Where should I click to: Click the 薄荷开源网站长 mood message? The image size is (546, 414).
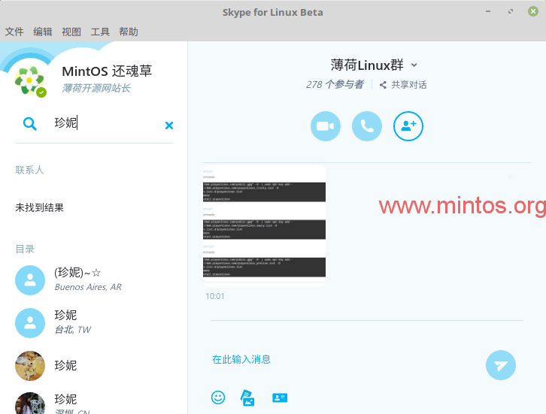tap(96, 88)
